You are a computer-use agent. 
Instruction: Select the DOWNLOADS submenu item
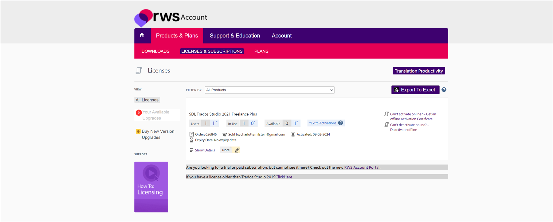[155, 51]
